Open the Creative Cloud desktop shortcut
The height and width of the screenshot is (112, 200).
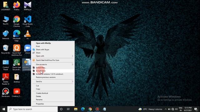coord(17,93)
